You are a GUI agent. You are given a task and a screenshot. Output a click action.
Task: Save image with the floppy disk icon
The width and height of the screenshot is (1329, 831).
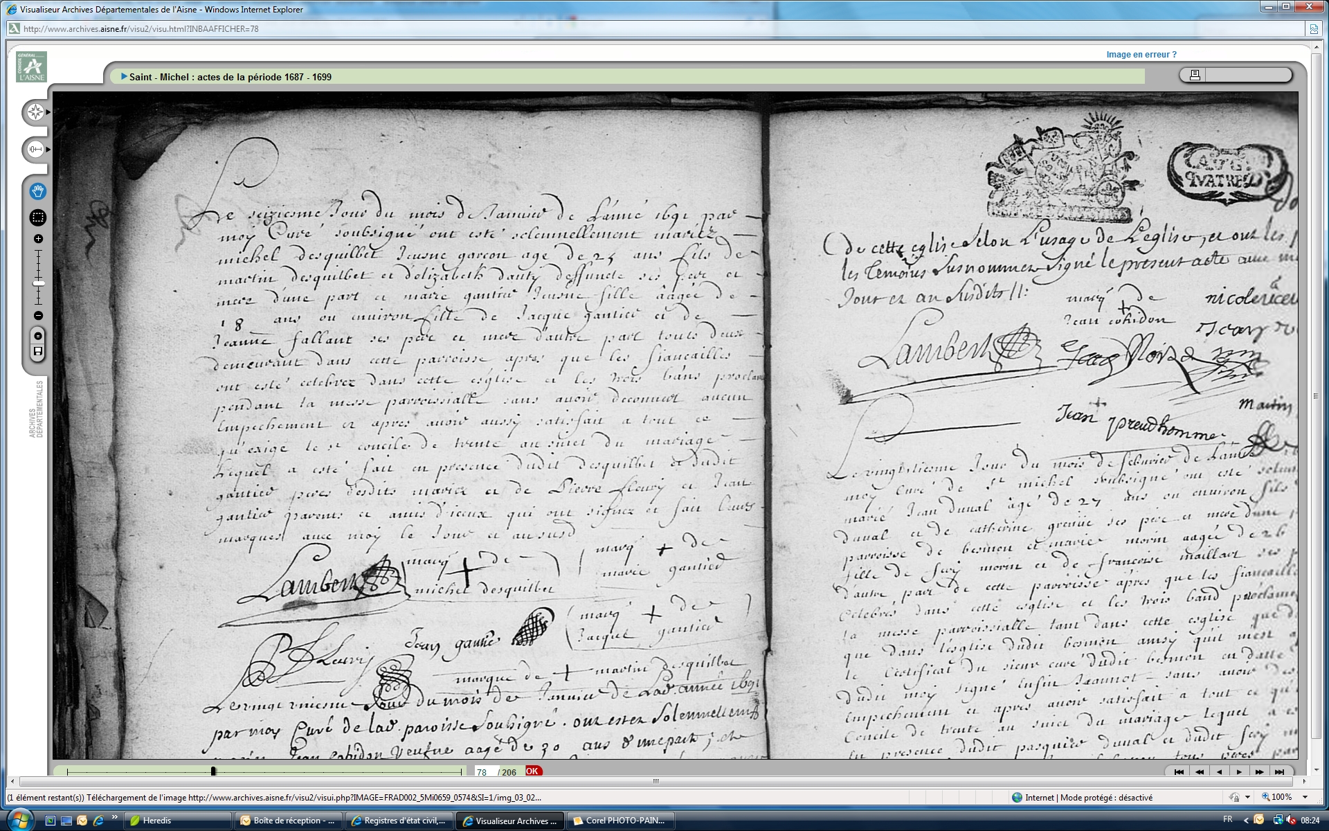click(x=38, y=352)
